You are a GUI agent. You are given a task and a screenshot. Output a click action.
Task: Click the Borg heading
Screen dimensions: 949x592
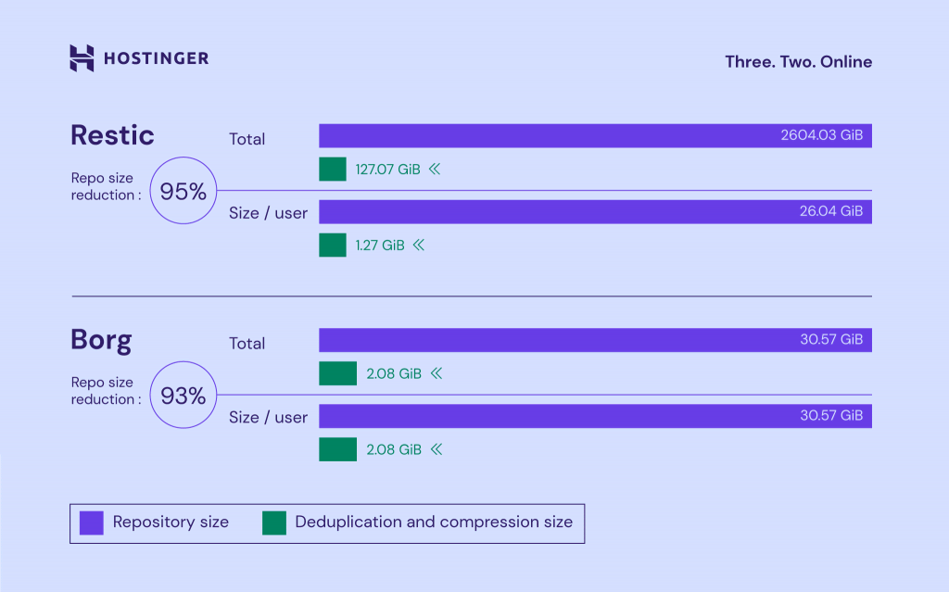pyautogui.click(x=101, y=340)
